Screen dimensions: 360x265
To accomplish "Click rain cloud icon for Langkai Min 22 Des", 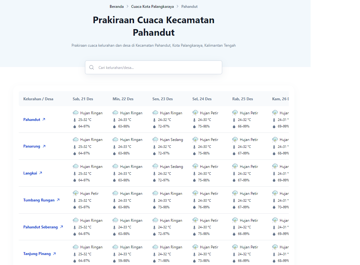I will point(115,166).
